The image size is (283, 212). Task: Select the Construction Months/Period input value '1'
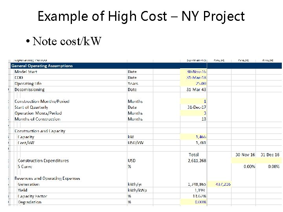(x=193, y=101)
